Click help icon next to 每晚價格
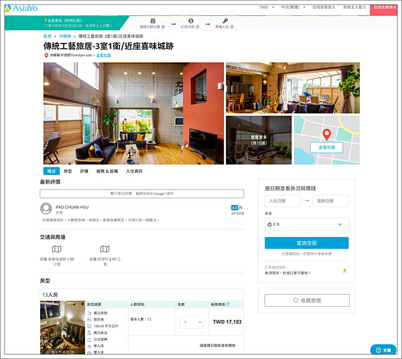 (228, 304)
